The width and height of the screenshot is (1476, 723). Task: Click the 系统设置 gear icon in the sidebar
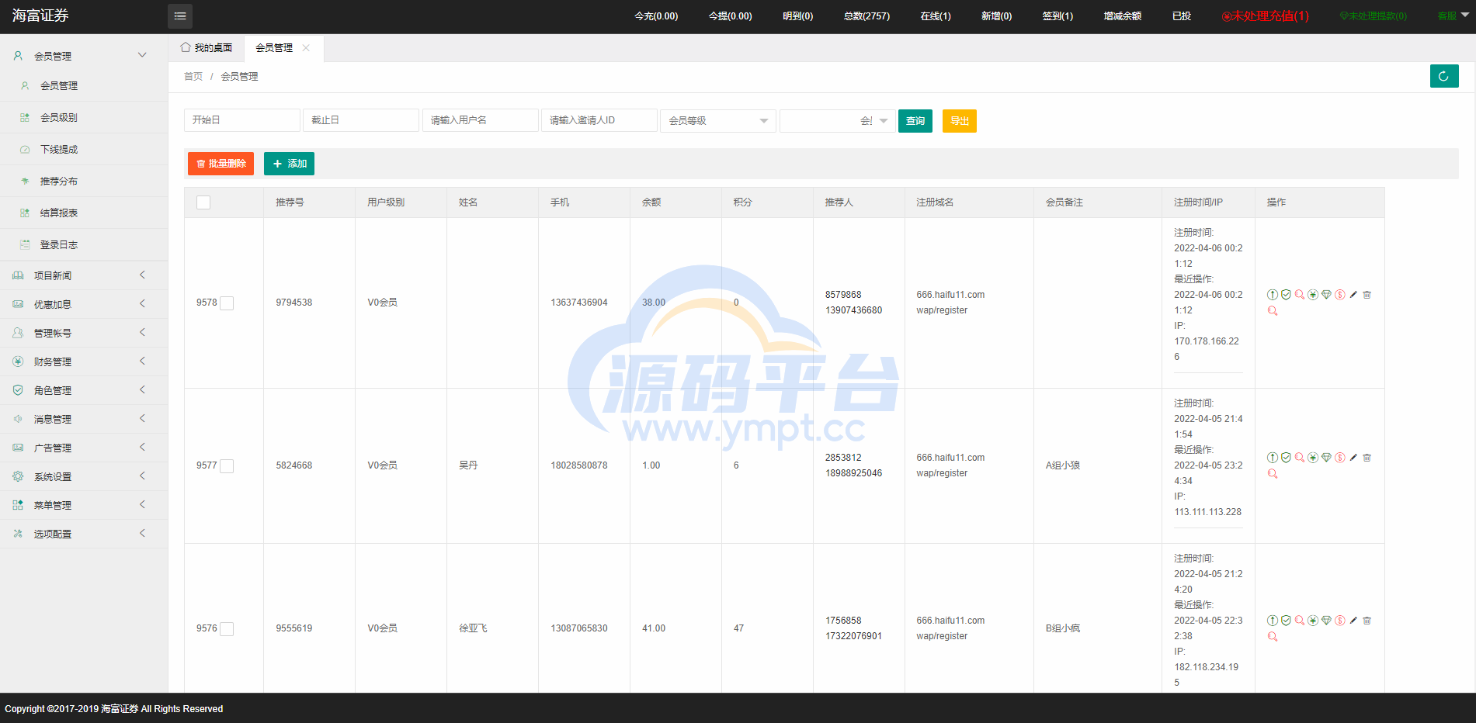click(x=18, y=476)
